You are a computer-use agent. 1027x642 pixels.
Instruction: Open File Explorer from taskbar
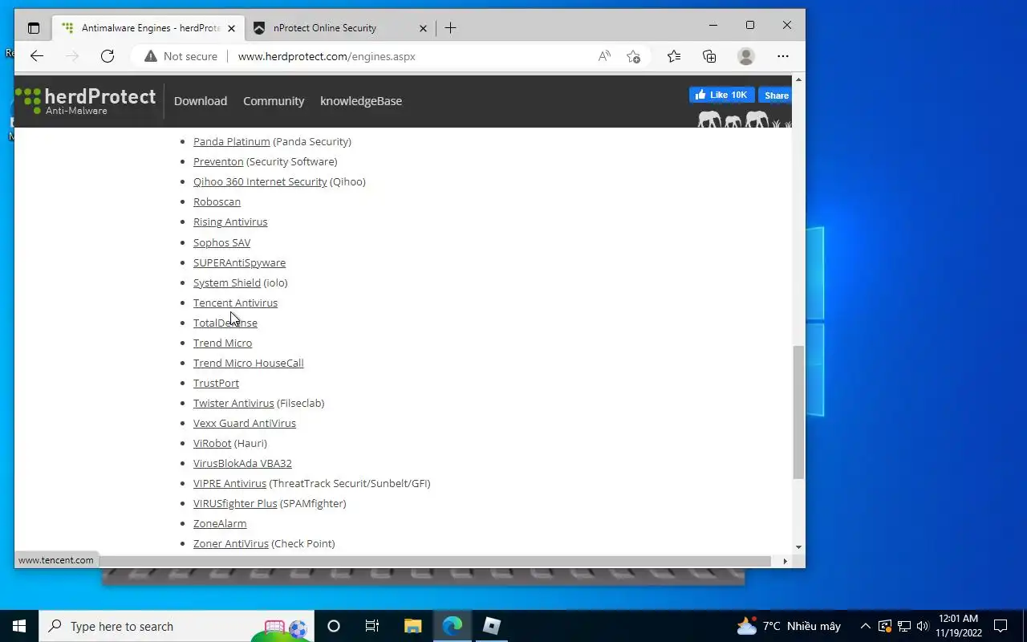(x=412, y=626)
